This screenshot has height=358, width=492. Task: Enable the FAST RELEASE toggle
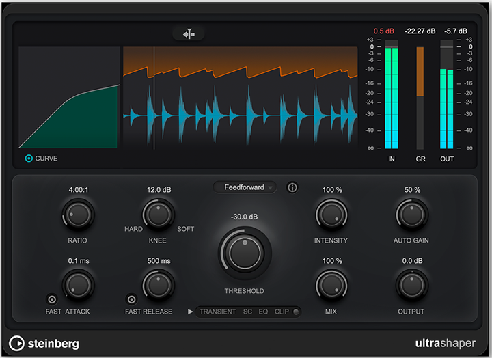pos(131,299)
